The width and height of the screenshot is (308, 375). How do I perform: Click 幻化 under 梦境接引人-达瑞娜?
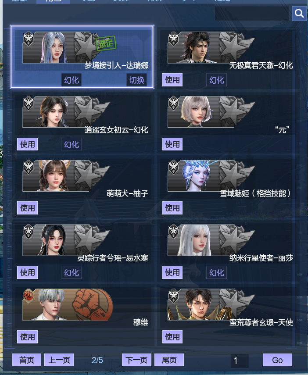pyautogui.click(x=72, y=80)
